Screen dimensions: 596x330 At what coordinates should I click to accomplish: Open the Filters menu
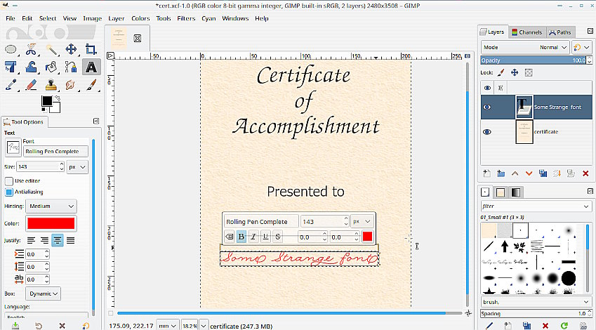(x=186, y=18)
